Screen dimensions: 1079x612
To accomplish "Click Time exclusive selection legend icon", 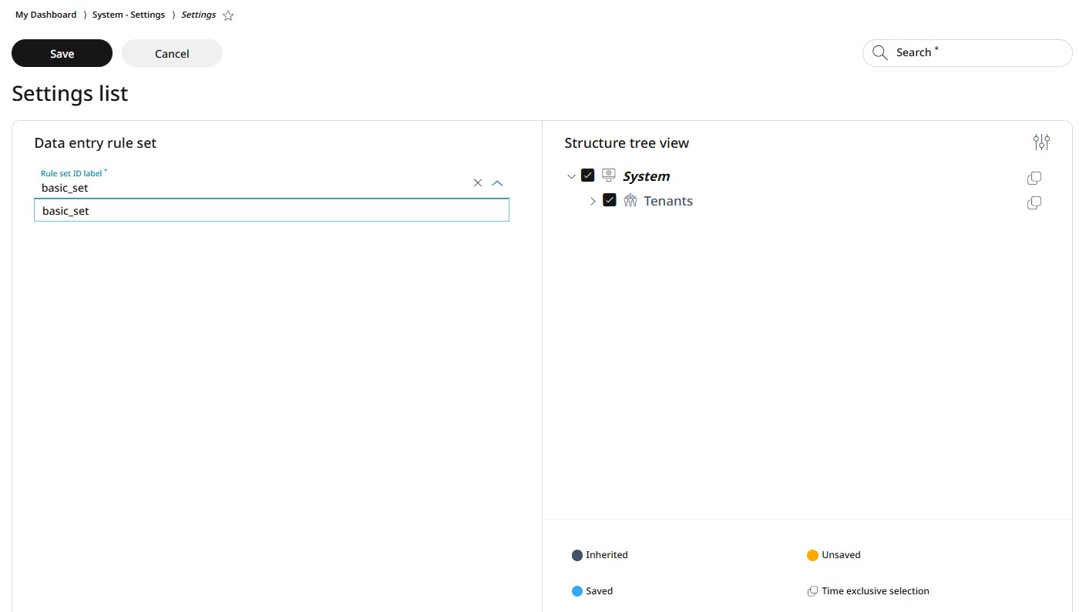I will [x=812, y=591].
